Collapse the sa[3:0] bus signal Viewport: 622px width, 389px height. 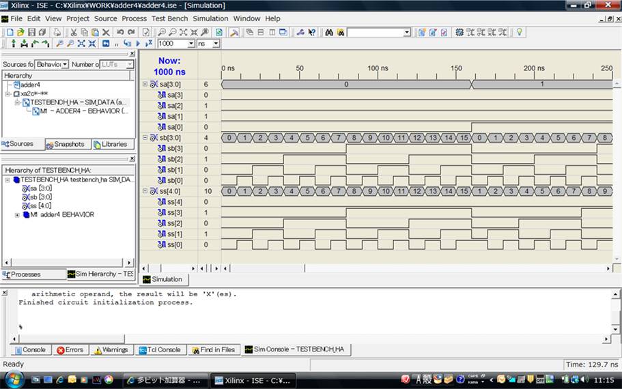click(x=145, y=84)
